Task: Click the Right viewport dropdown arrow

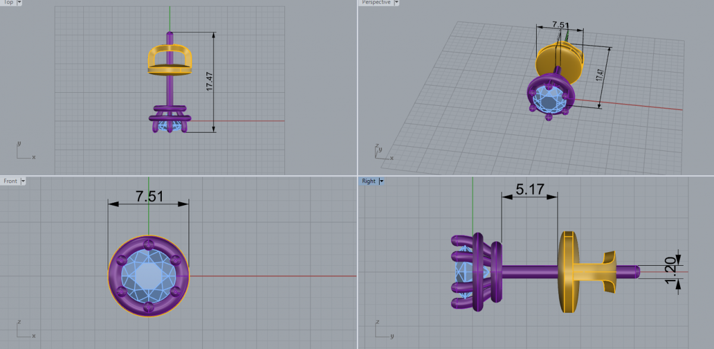Action: (381, 181)
